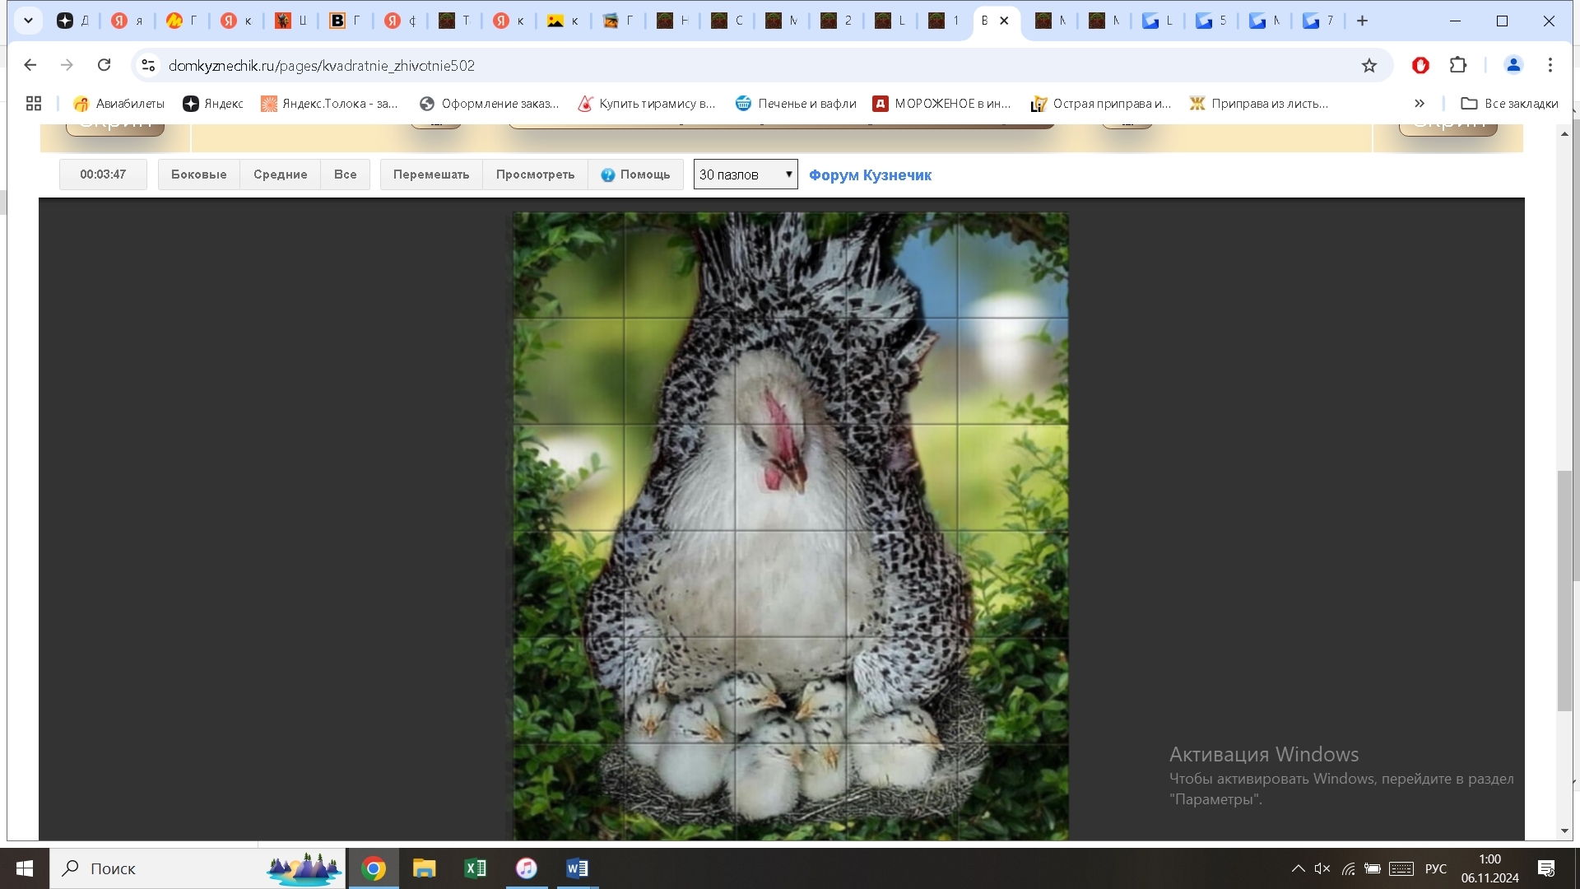The height and width of the screenshot is (889, 1580).
Task: Switch to the tab labeled 5
Action: [x=1211, y=21]
